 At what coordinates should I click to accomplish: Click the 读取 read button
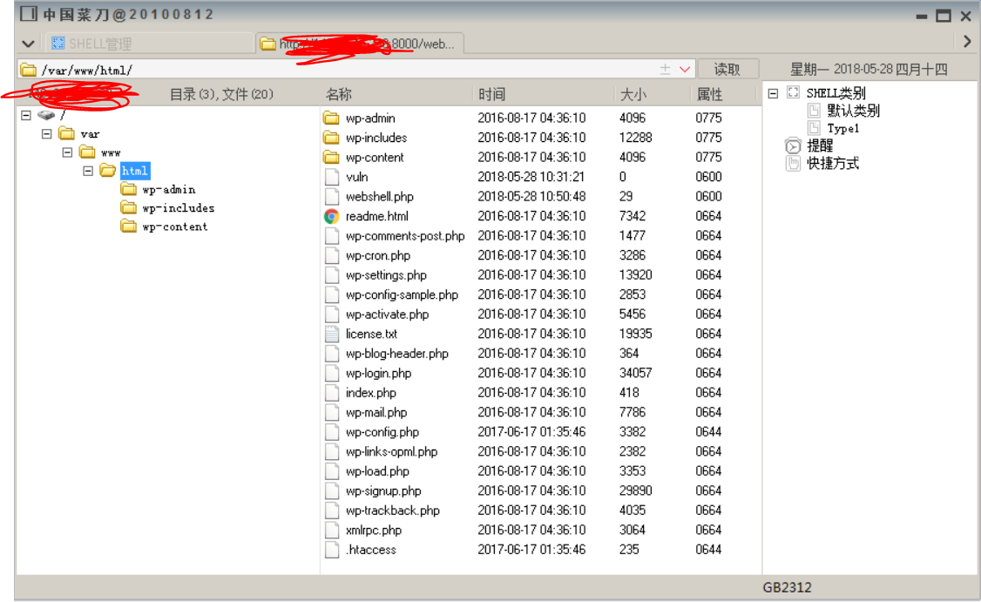tap(727, 69)
